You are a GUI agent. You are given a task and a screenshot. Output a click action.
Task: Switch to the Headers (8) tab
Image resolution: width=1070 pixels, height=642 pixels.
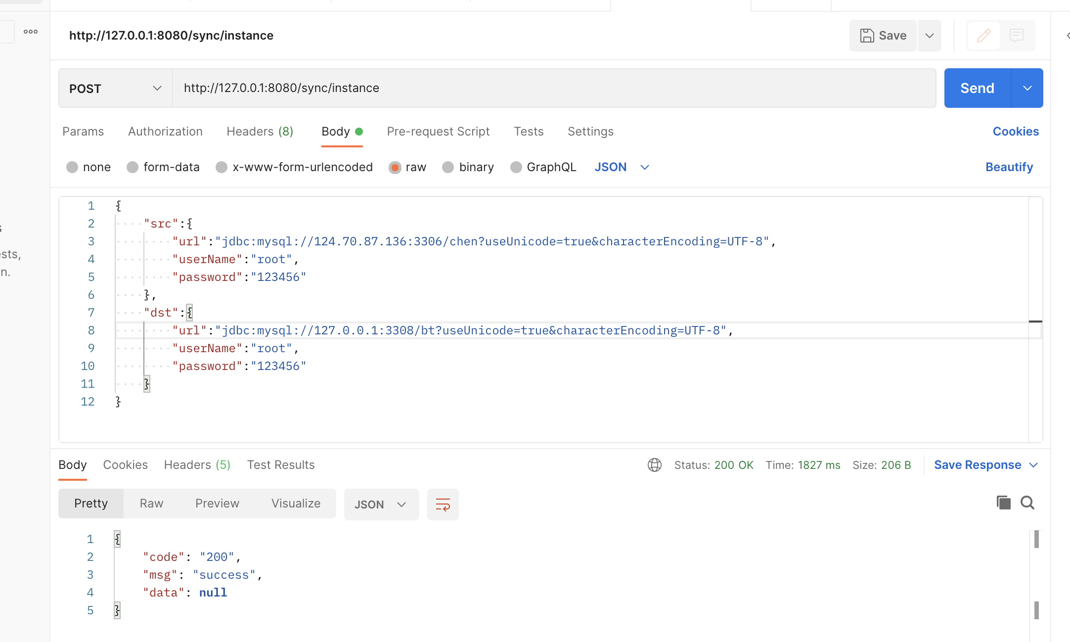[260, 132]
